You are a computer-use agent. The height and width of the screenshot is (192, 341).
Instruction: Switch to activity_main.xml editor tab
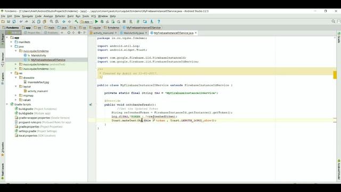coord(103,33)
